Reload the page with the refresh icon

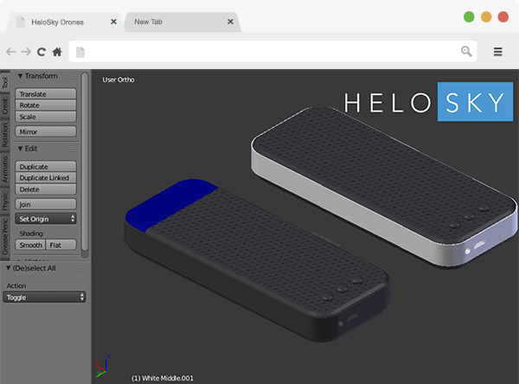(x=41, y=52)
